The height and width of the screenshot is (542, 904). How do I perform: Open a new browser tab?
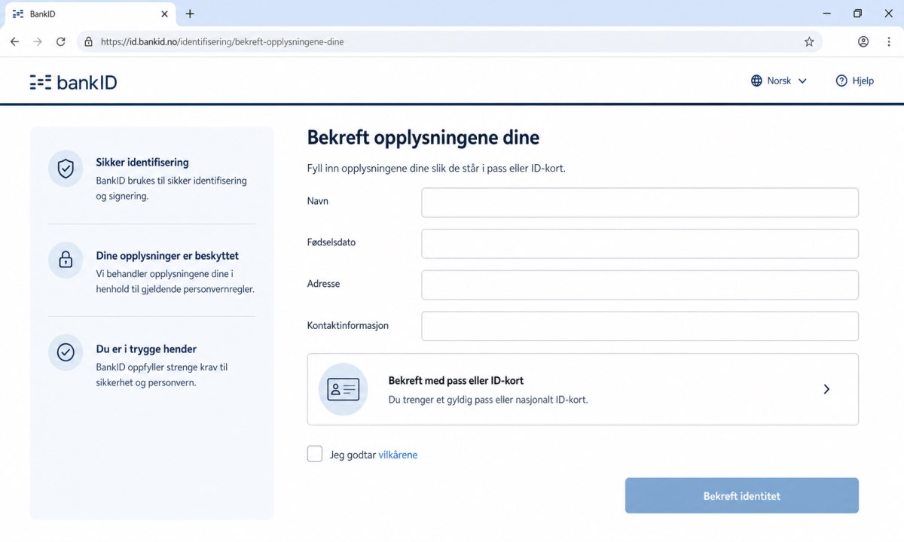190,14
